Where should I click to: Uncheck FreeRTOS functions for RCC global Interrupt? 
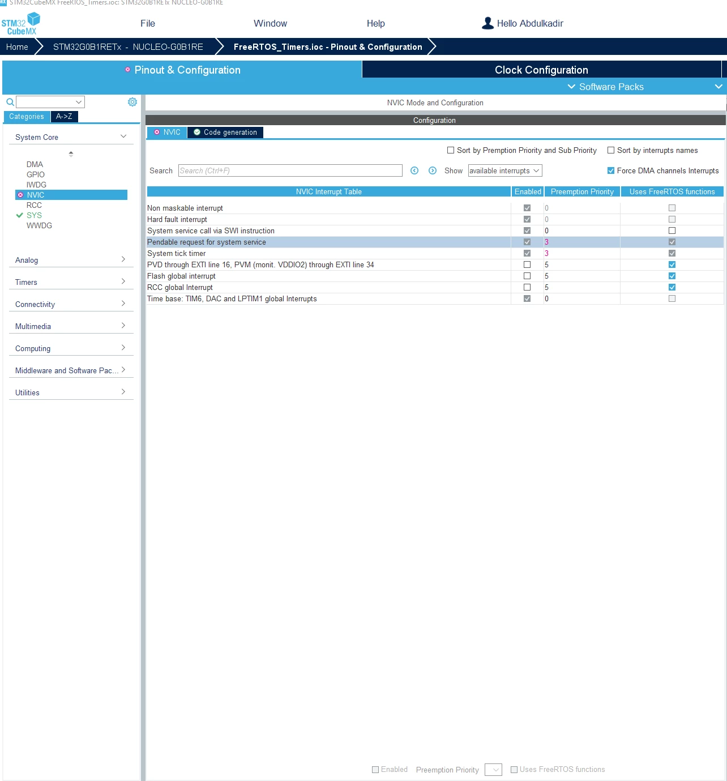tap(672, 287)
